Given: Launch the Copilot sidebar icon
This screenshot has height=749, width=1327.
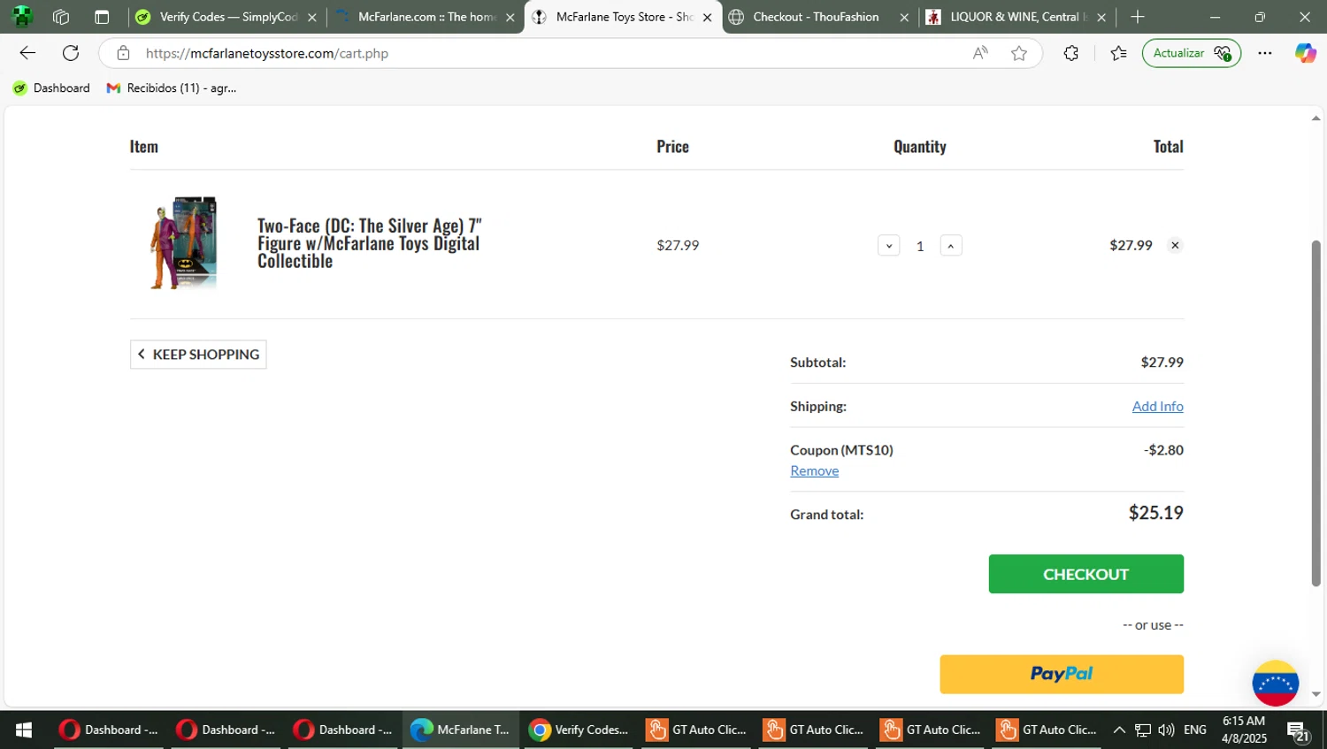Looking at the screenshot, I should pos(1305,53).
